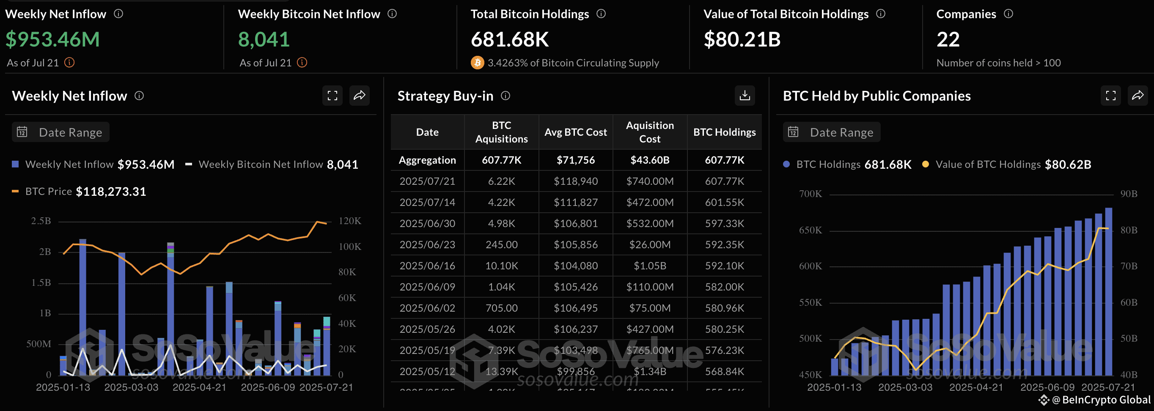The image size is (1154, 411).
Task: Click the BTC Holdings column header
Action: pos(724,132)
